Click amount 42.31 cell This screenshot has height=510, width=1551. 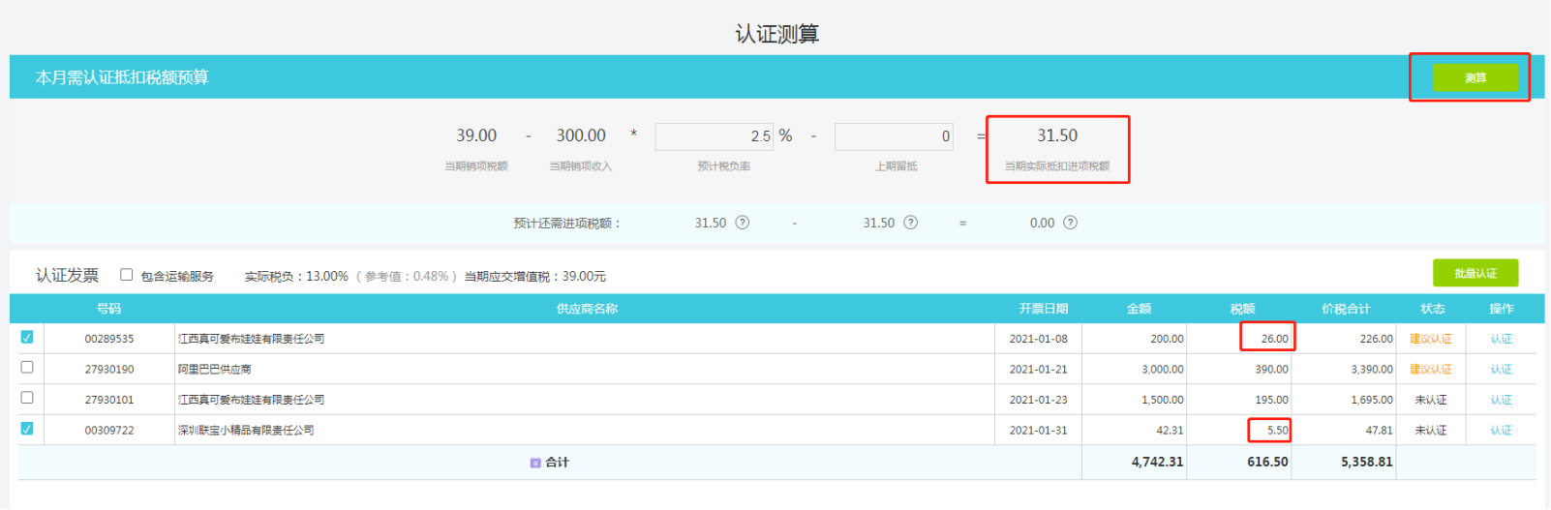pyautogui.click(x=1135, y=431)
